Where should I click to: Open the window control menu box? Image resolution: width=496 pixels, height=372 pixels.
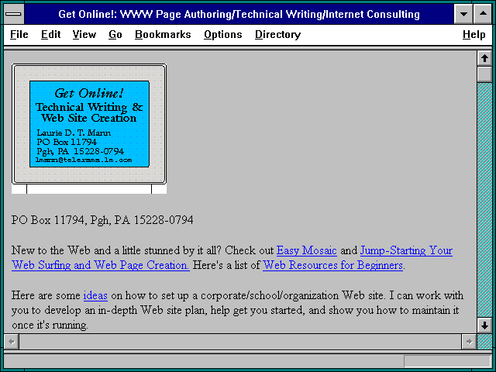(x=14, y=14)
